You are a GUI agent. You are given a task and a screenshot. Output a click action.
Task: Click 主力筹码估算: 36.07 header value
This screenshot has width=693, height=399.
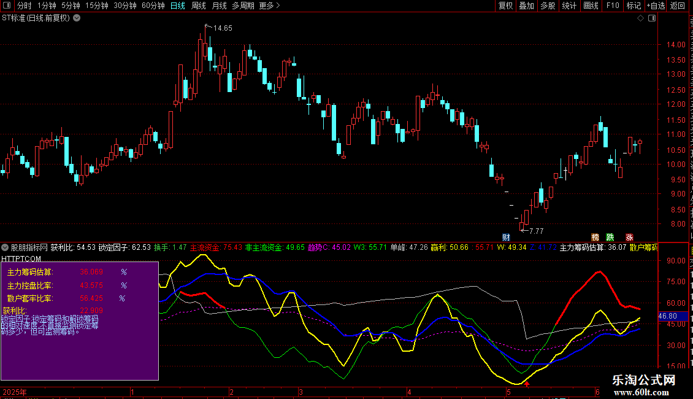pyautogui.click(x=593, y=247)
